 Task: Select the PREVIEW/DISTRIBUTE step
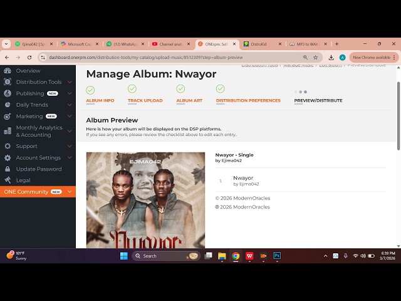318,100
